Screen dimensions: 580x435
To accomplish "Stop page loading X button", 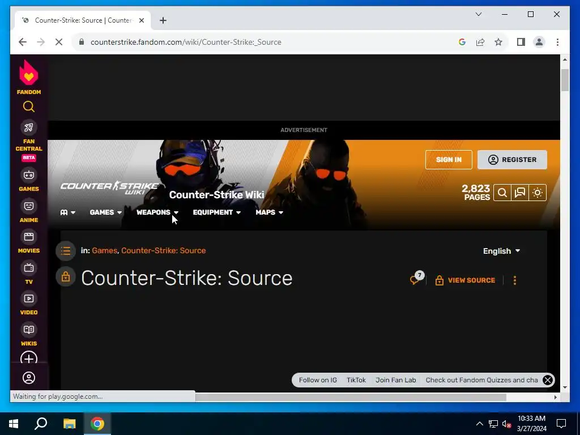I will pos(59,42).
